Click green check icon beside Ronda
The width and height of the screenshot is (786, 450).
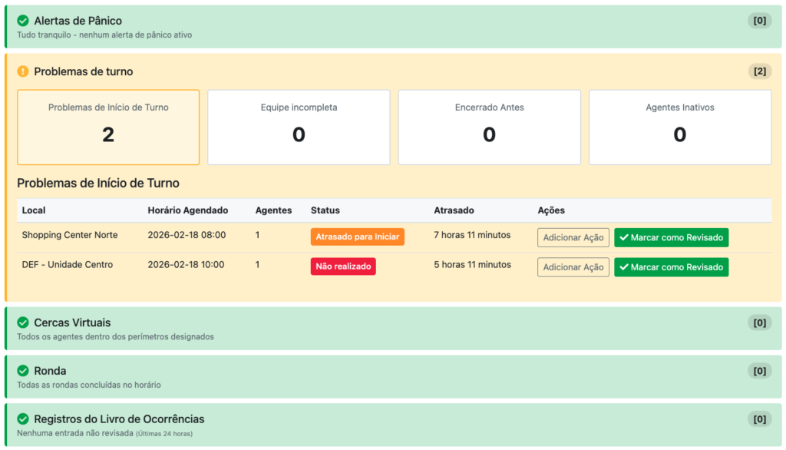point(23,371)
